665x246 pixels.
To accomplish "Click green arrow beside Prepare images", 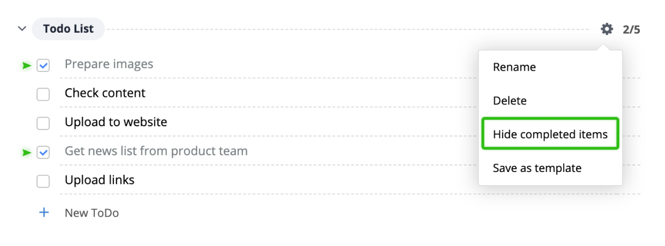I will pos(26,66).
